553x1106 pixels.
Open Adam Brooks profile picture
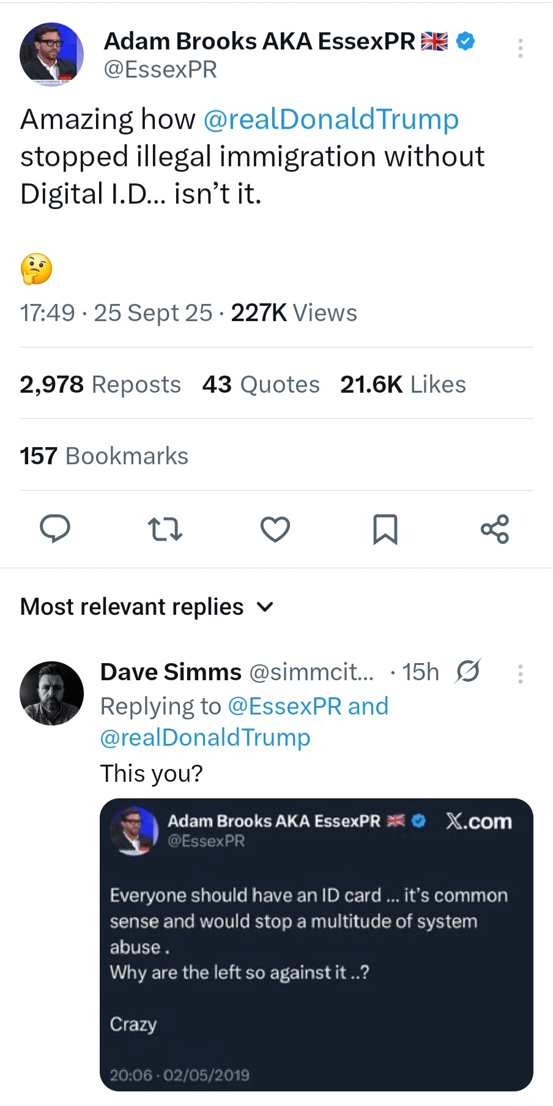pyautogui.click(x=51, y=54)
